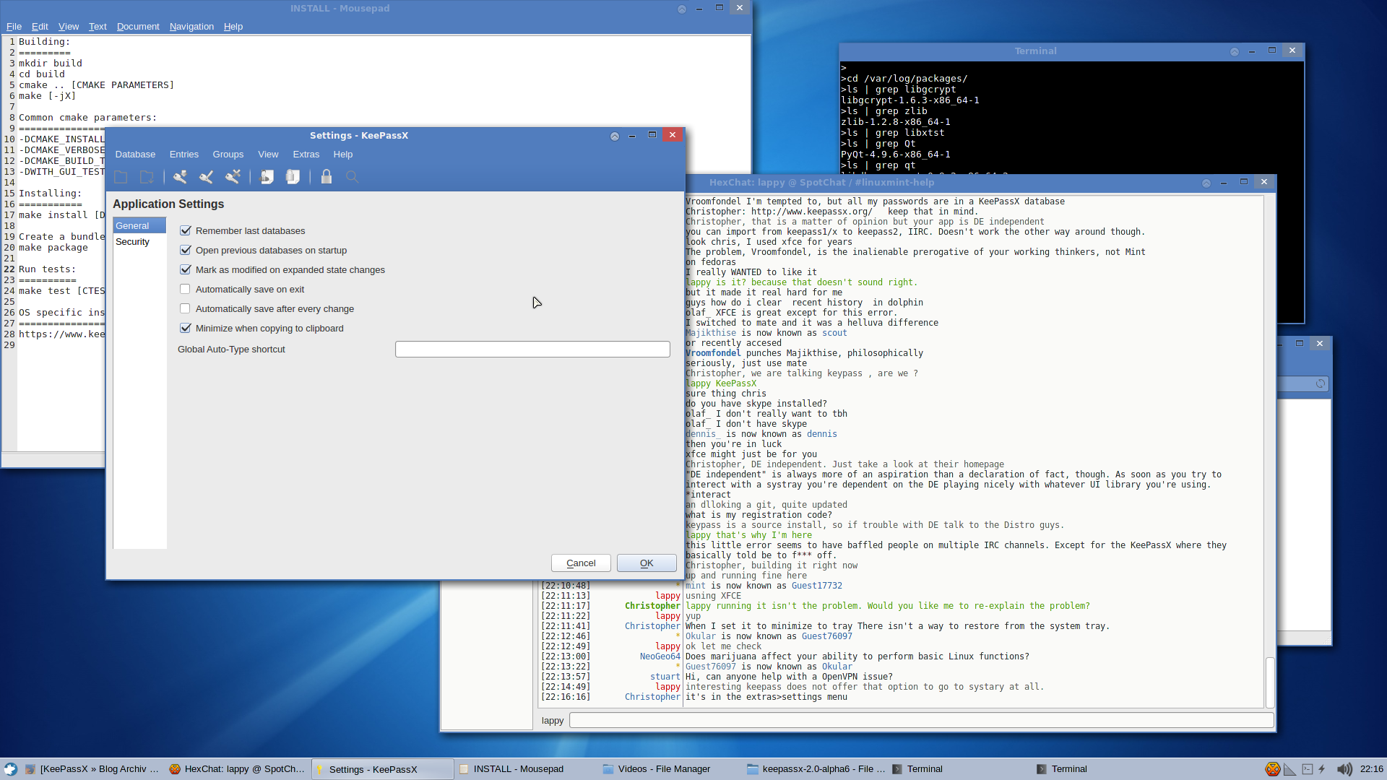Click the search magnifier icon in KeePassX toolbar

pos(353,177)
